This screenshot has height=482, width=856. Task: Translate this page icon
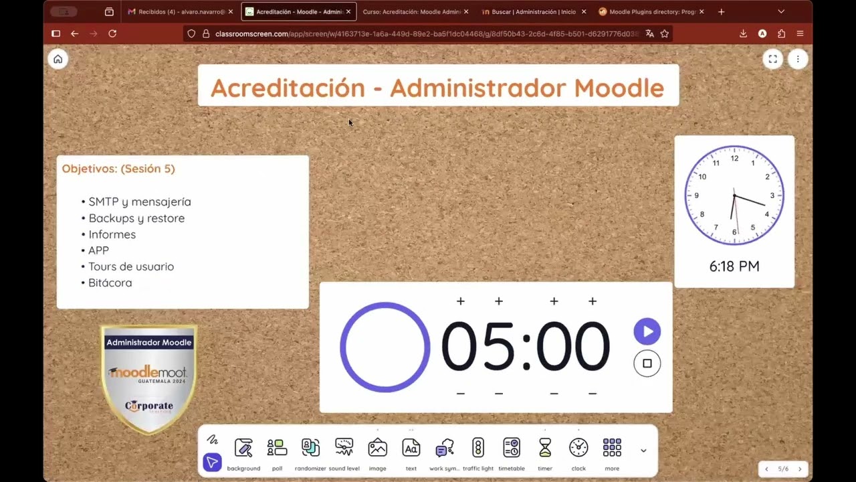pos(649,33)
